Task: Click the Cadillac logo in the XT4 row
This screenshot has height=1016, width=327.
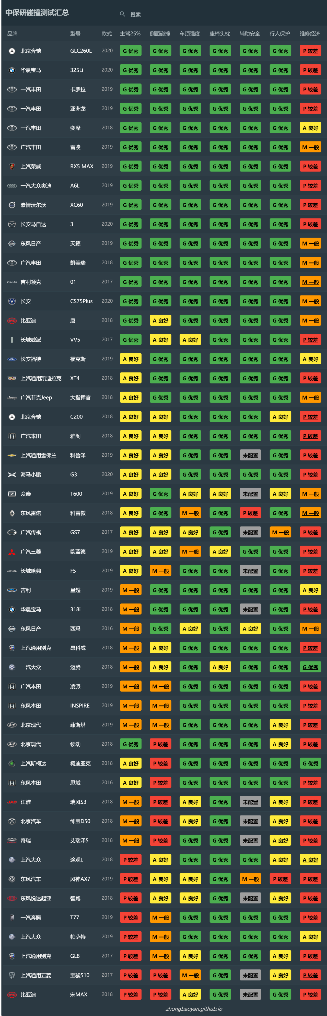Action: 12,378
